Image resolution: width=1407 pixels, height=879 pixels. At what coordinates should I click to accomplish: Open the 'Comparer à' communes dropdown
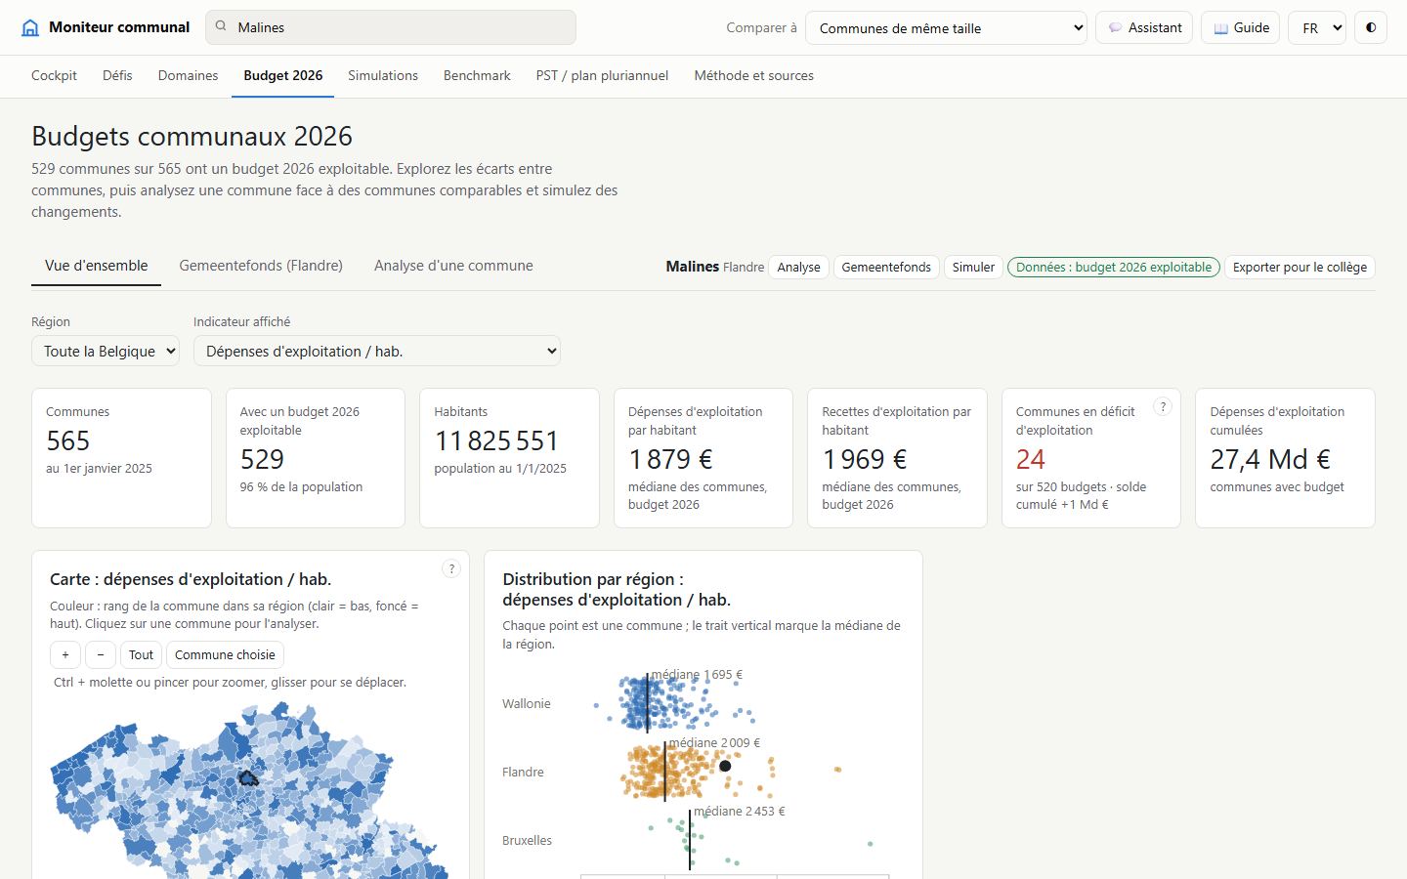(x=947, y=27)
